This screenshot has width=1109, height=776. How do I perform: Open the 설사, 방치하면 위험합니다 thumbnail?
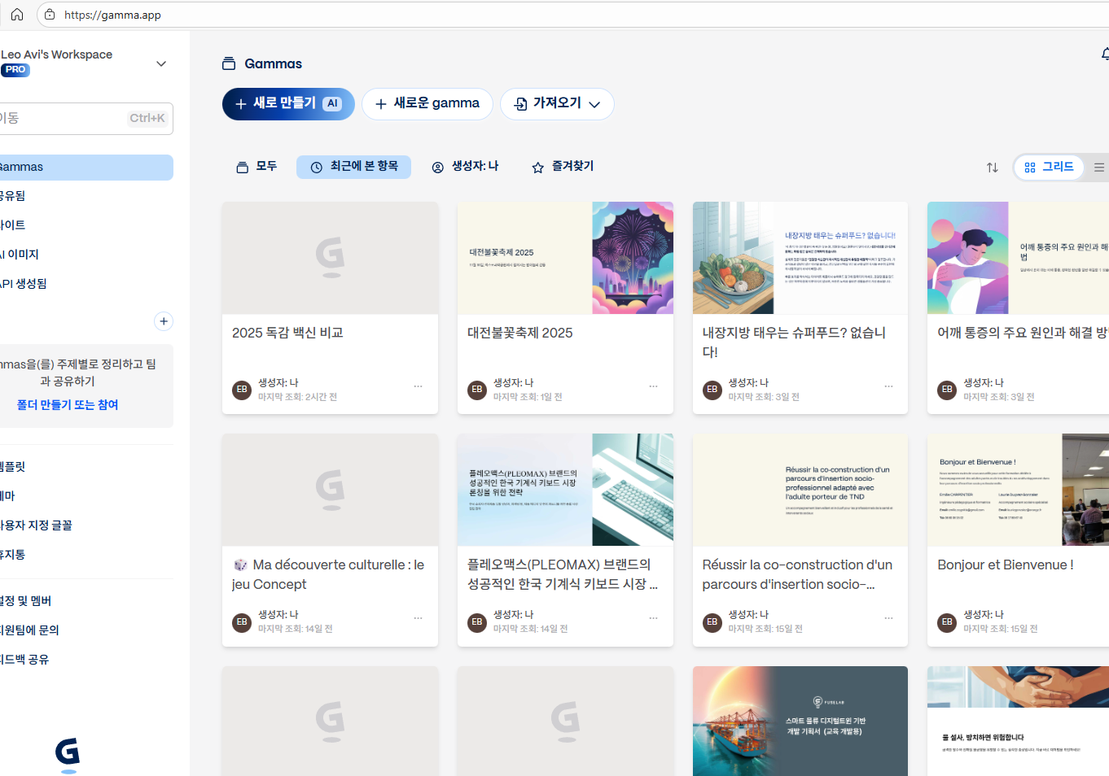pos(1018,722)
